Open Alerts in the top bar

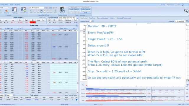pyautogui.click(x=178, y=5)
